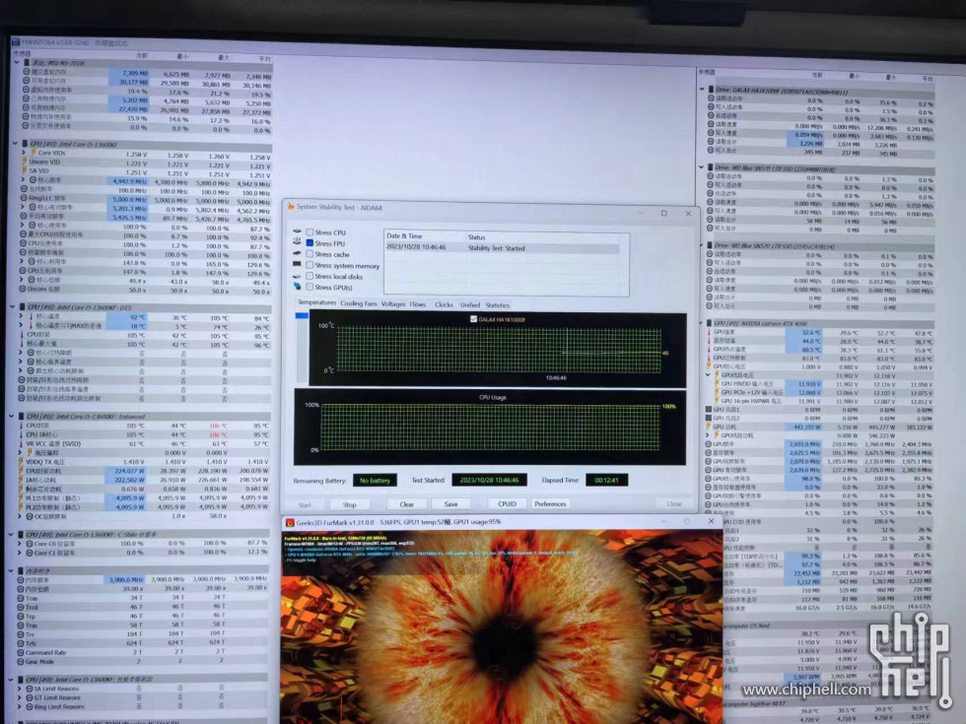This screenshot has width=966, height=724.
Task: Switch to the Clocks tab
Action: [444, 304]
